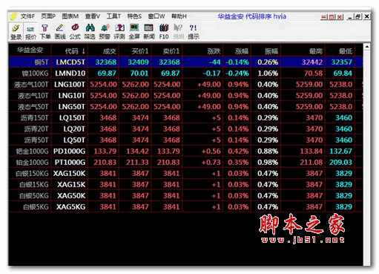Click the 沥青150T product name
Image resolution: width=379 pixels, height=274 pixels.
pos(34,118)
